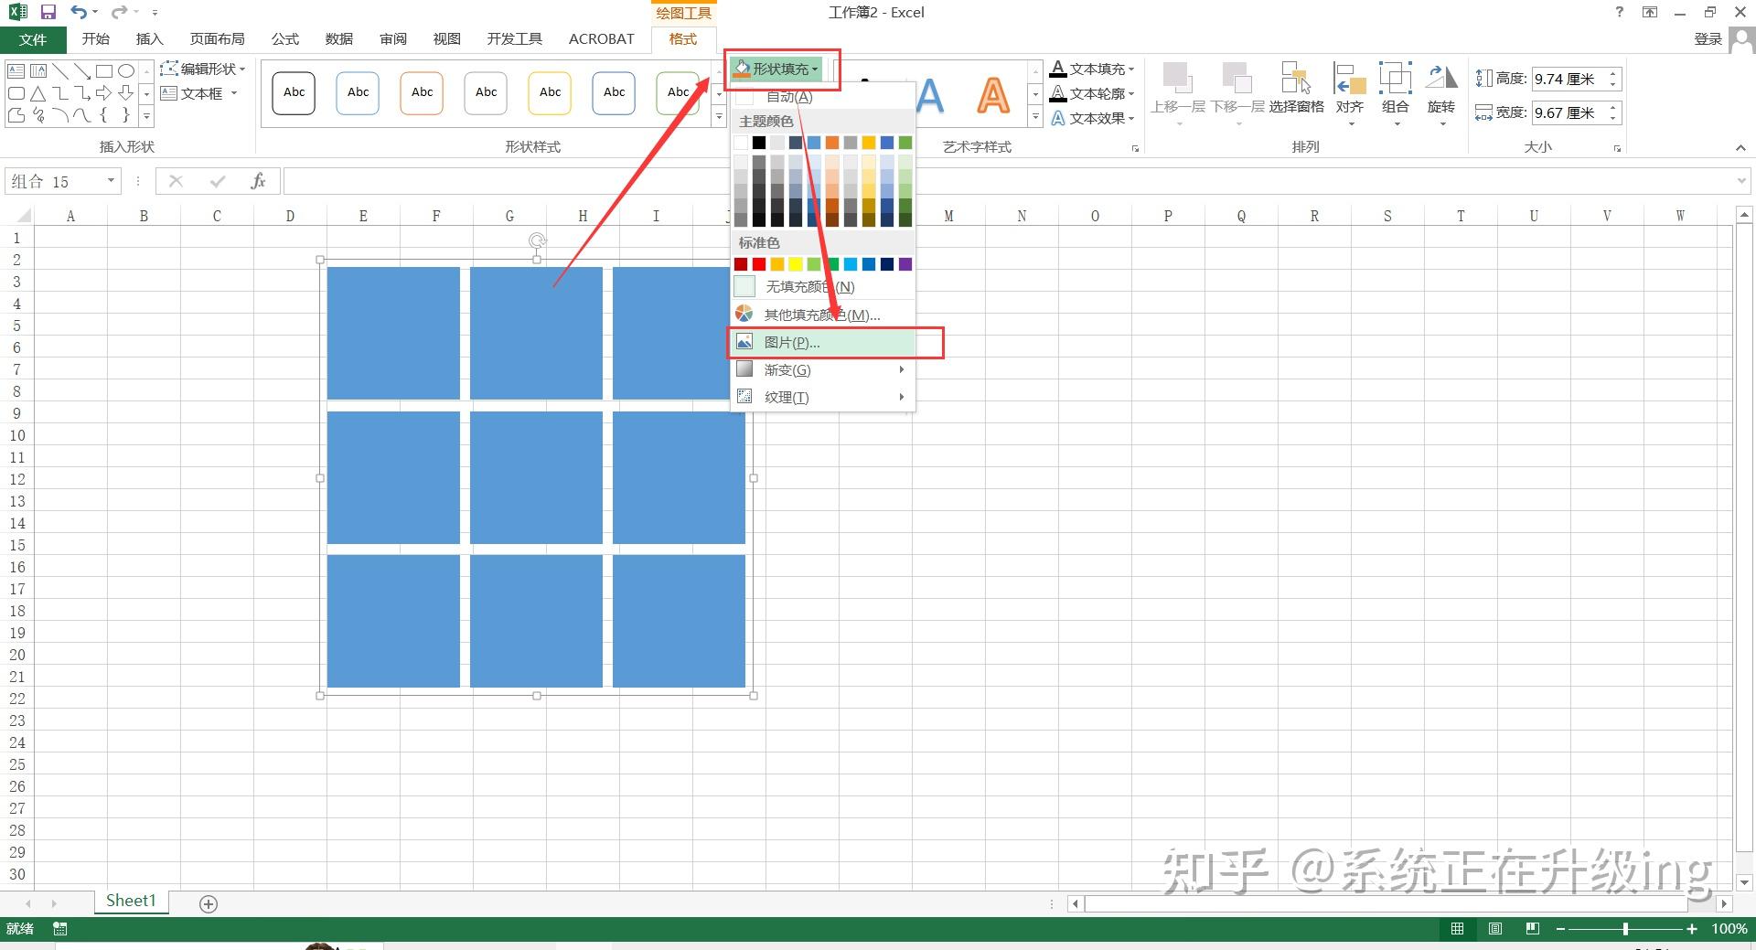The height and width of the screenshot is (950, 1756).
Task: Pick the yellow standard color swatch
Action: pos(796,264)
